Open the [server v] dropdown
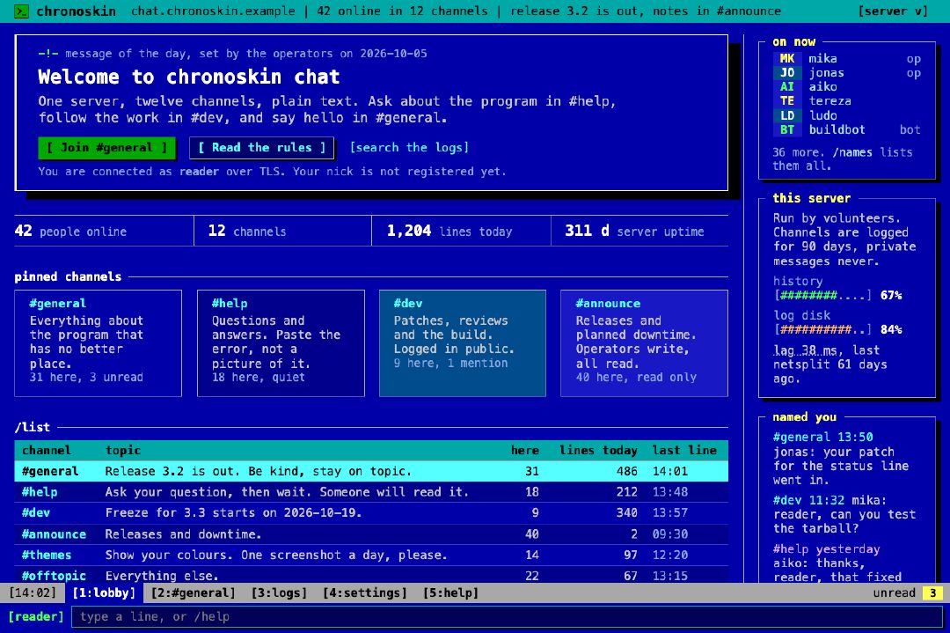950x633 pixels. (893, 11)
